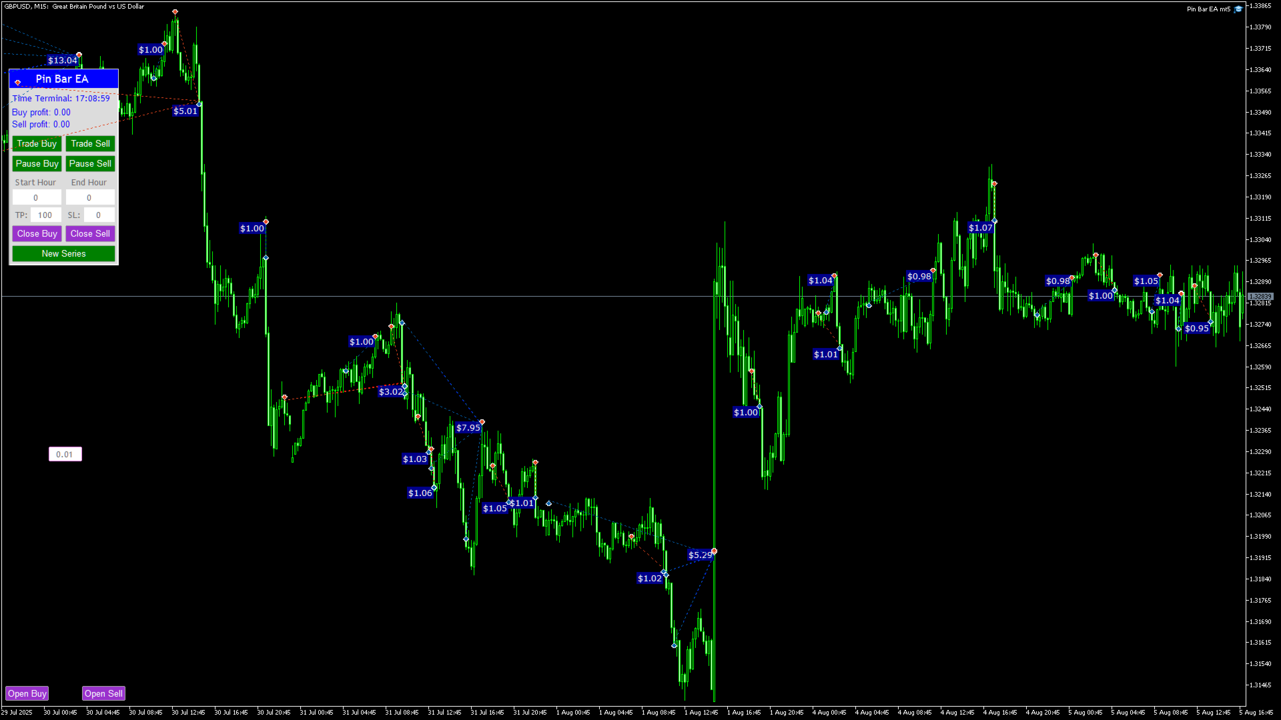Click the Expert Advisor hat icon at top right

point(1238,9)
